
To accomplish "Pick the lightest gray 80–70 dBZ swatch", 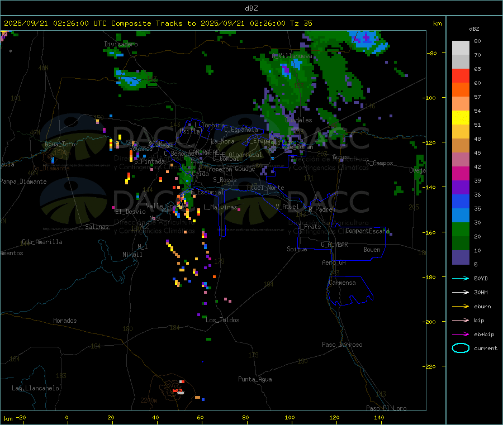I will pyautogui.click(x=461, y=48).
